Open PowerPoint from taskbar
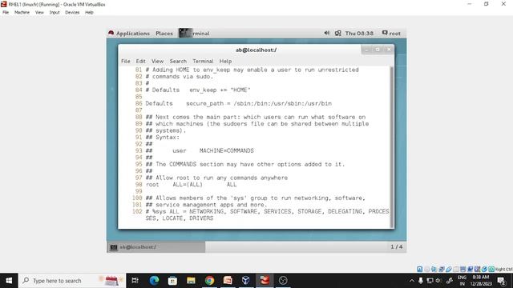 point(228,281)
